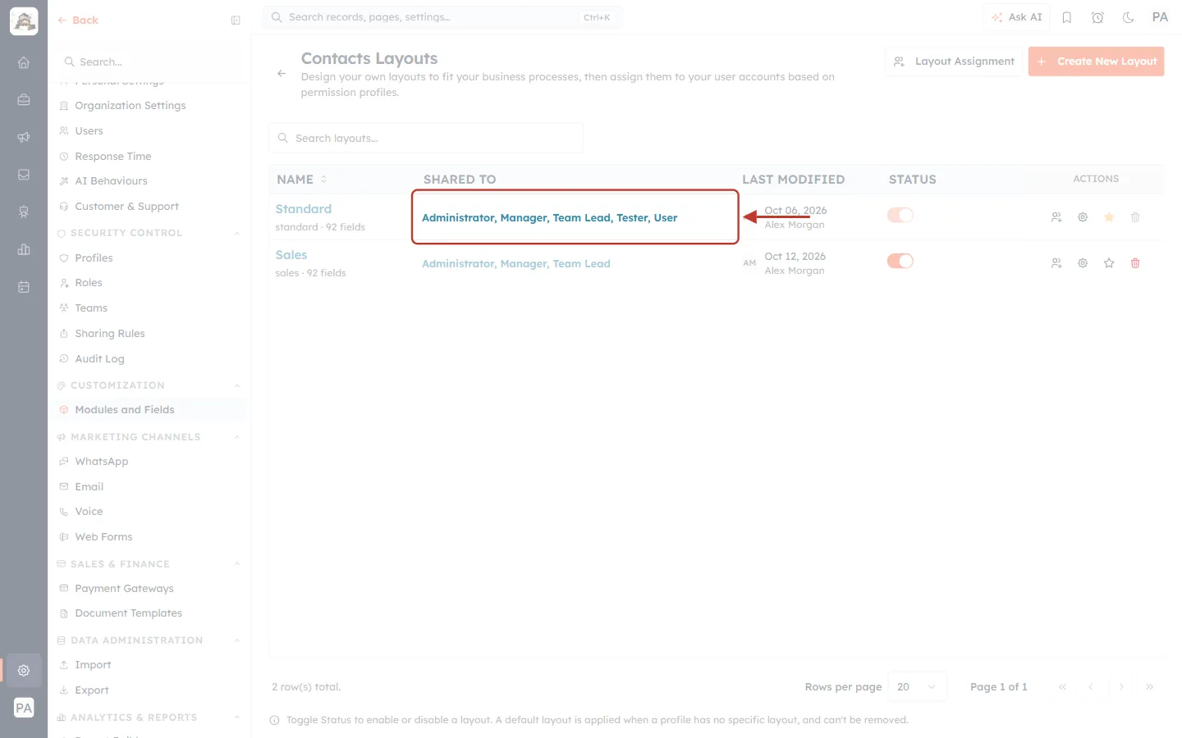Image resolution: width=1182 pixels, height=738 pixels.
Task: Open the Standard layout link
Action: 304,209
